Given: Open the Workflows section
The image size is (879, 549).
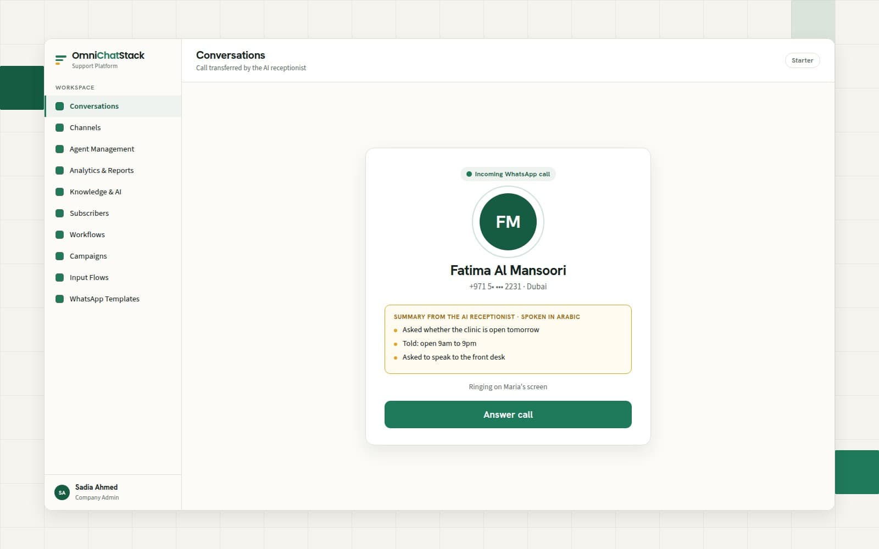Looking at the screenshot, I should pos(113,235).
